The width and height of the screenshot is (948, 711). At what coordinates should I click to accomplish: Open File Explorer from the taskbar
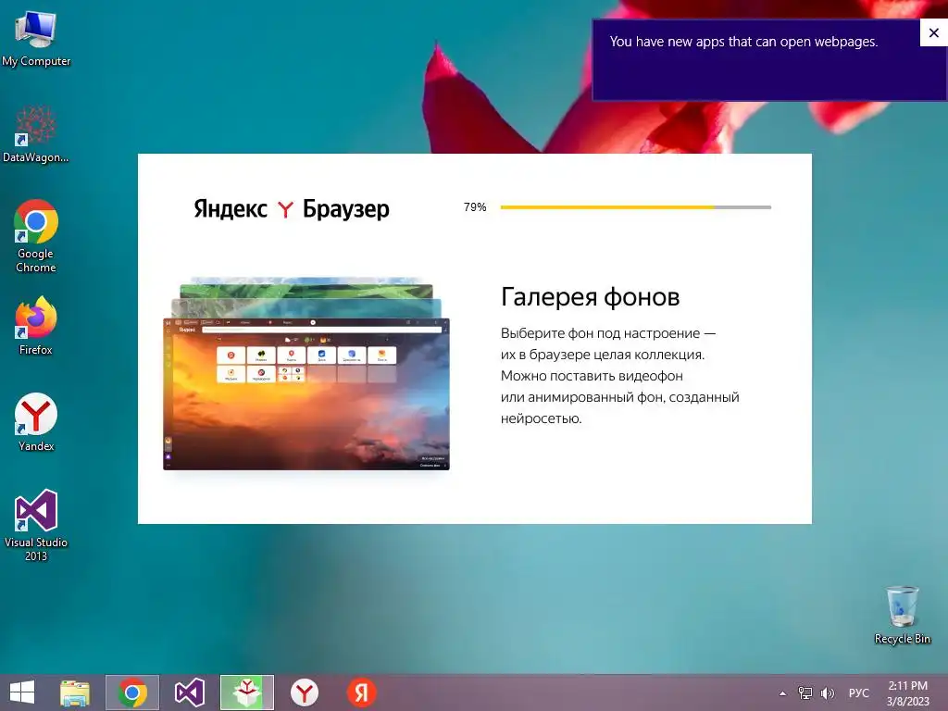coord(75,692)
